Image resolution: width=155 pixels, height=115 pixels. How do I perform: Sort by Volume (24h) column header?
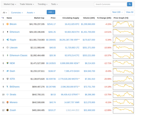coord(89,18)
